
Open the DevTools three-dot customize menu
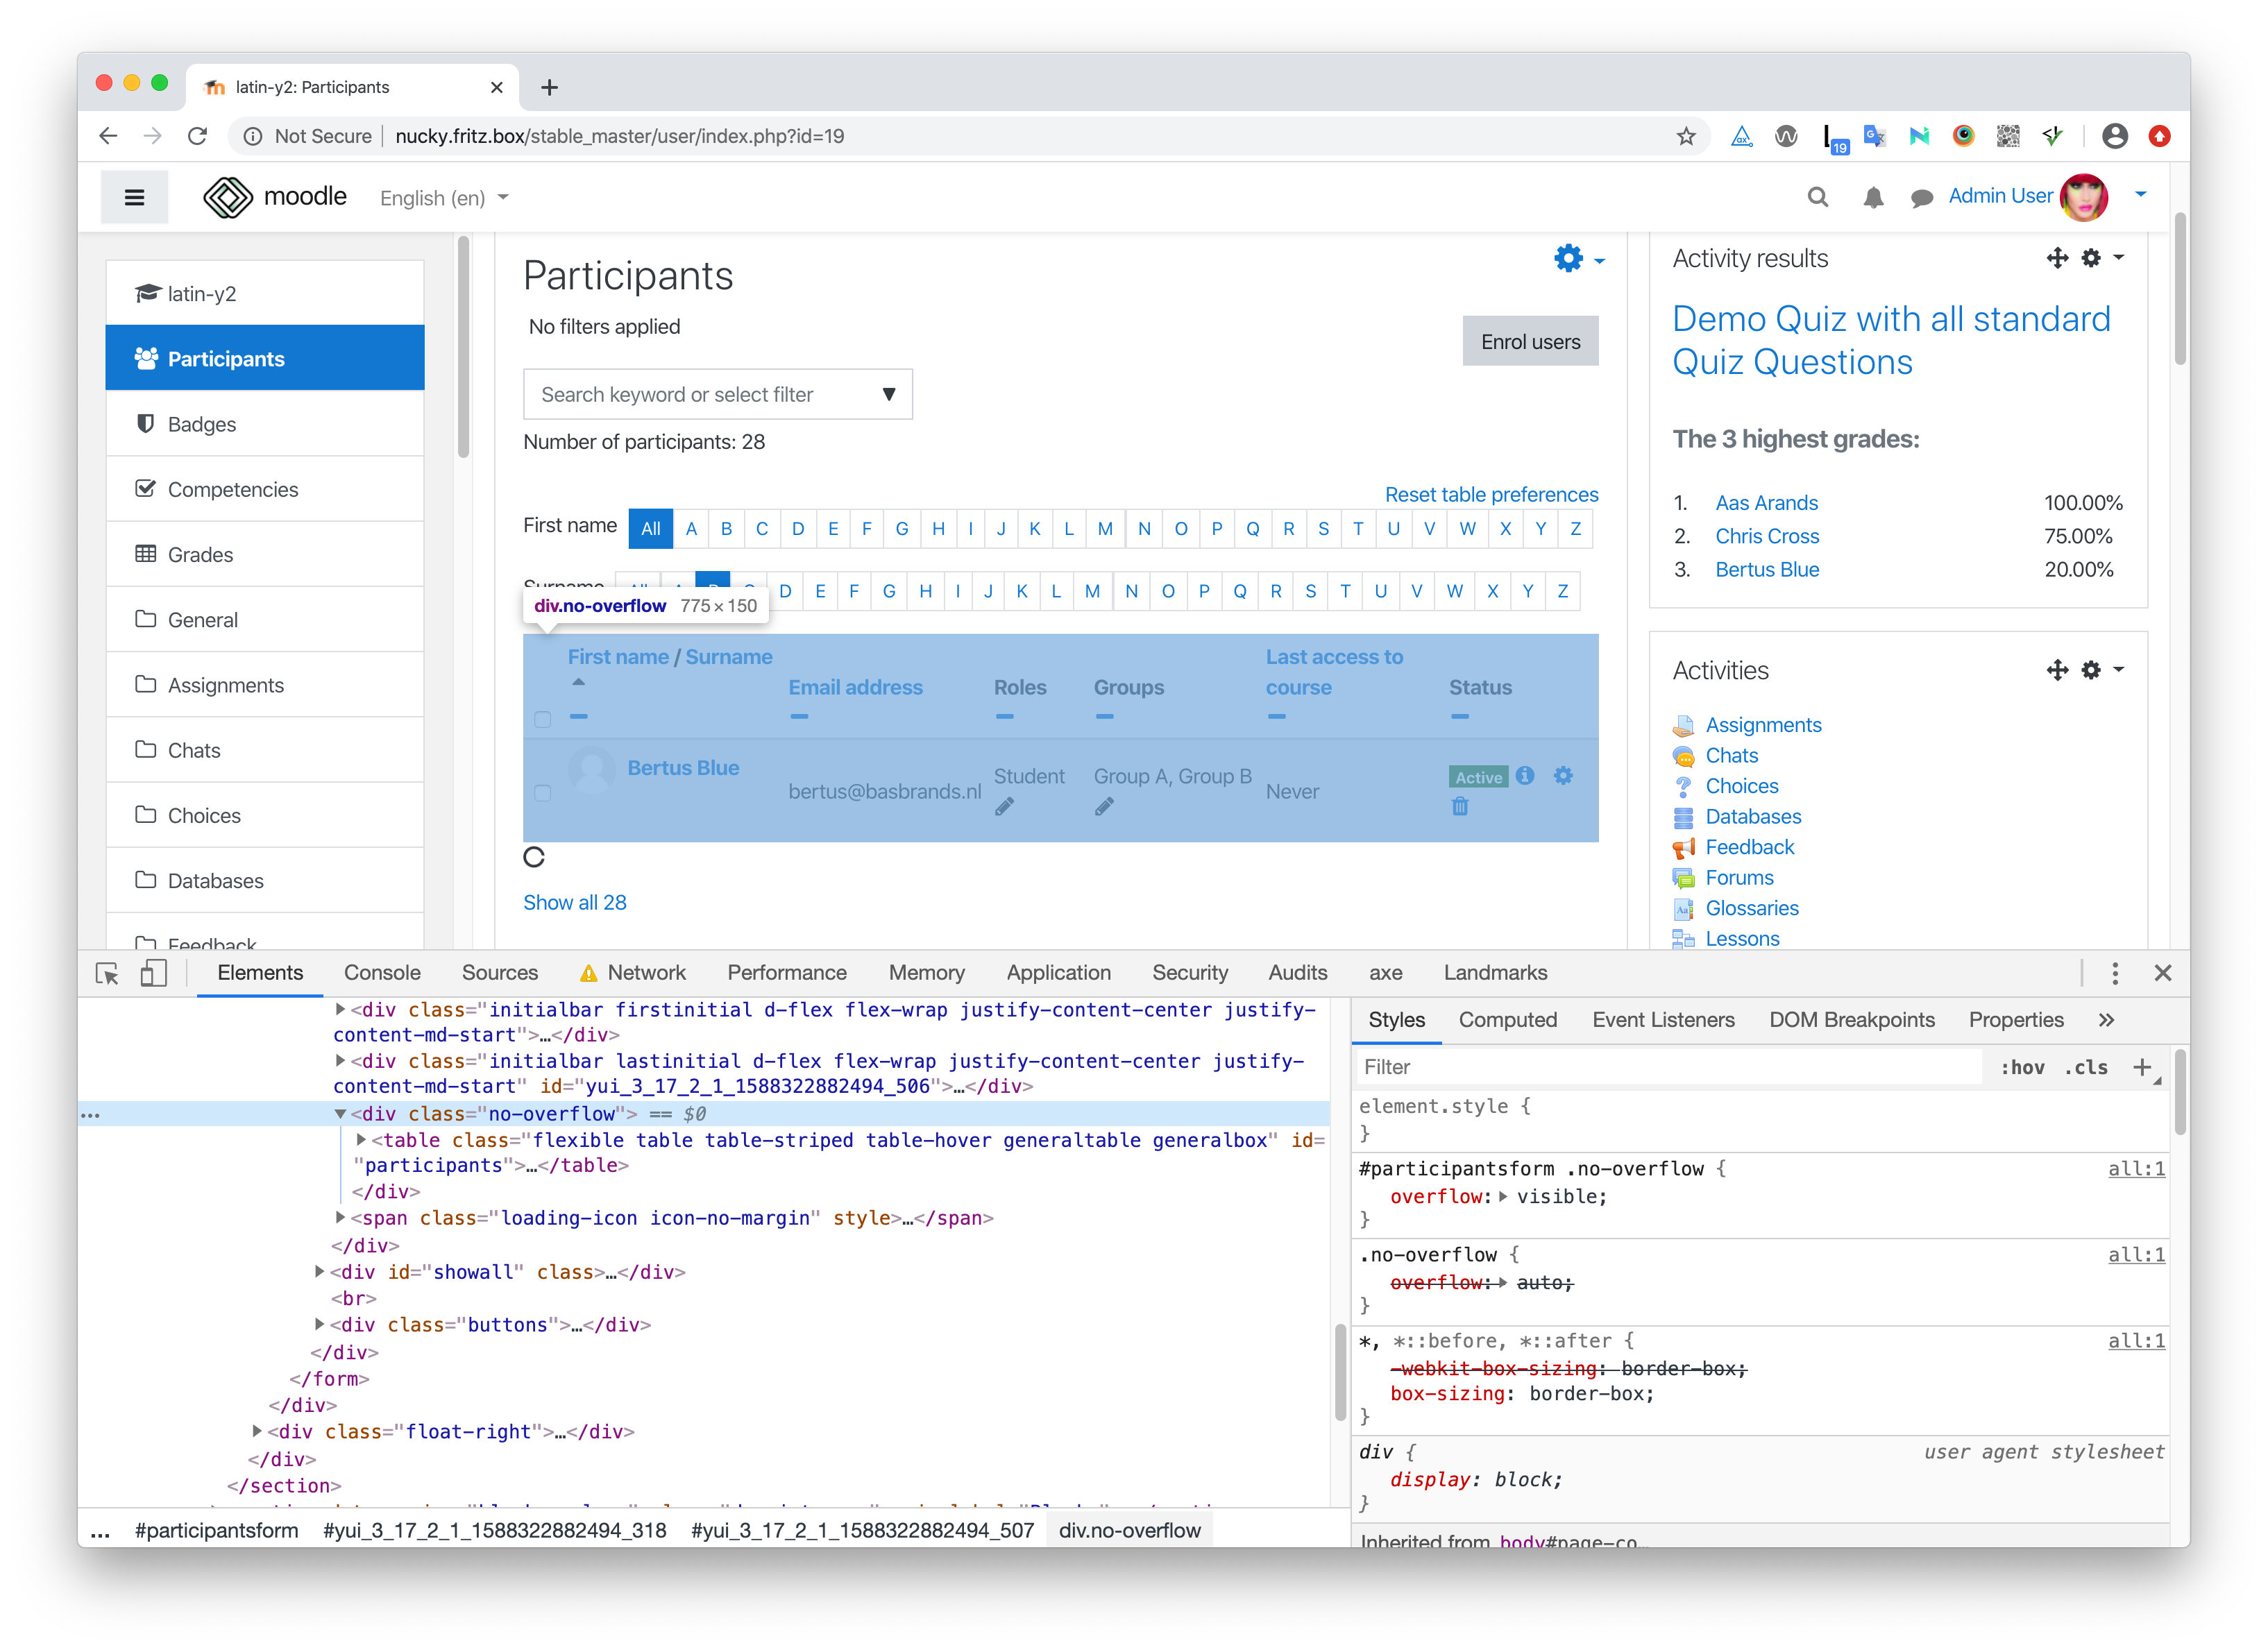(2114, 973)
